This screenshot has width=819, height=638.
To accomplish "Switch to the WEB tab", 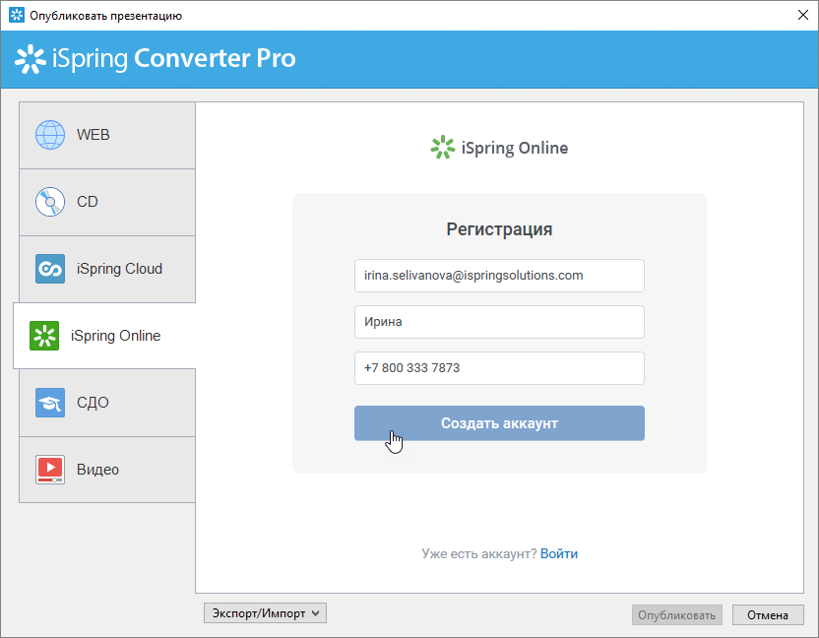I will [x=107, y=135].
